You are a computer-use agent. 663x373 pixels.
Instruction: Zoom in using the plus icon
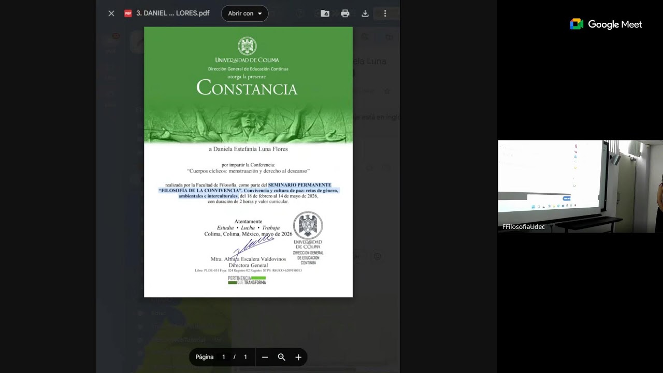298,357
